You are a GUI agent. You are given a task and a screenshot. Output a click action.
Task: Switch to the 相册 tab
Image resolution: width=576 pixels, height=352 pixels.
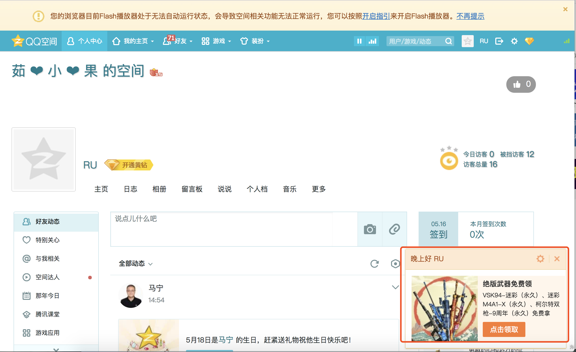[159, 189]
